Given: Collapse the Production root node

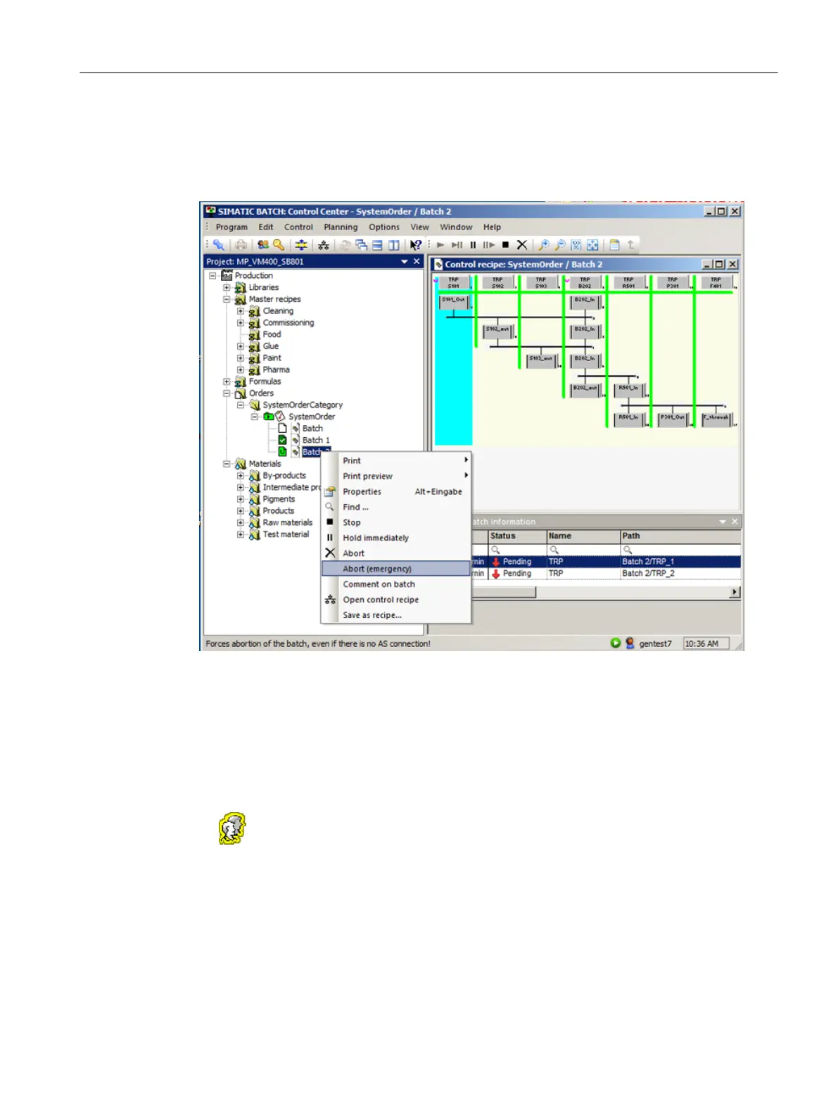Looking at the screenshot, I should click(212, 276).
